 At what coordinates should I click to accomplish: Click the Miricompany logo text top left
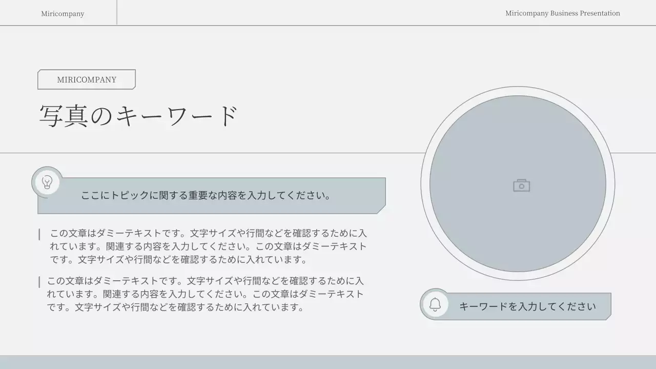tap(63, 13)
